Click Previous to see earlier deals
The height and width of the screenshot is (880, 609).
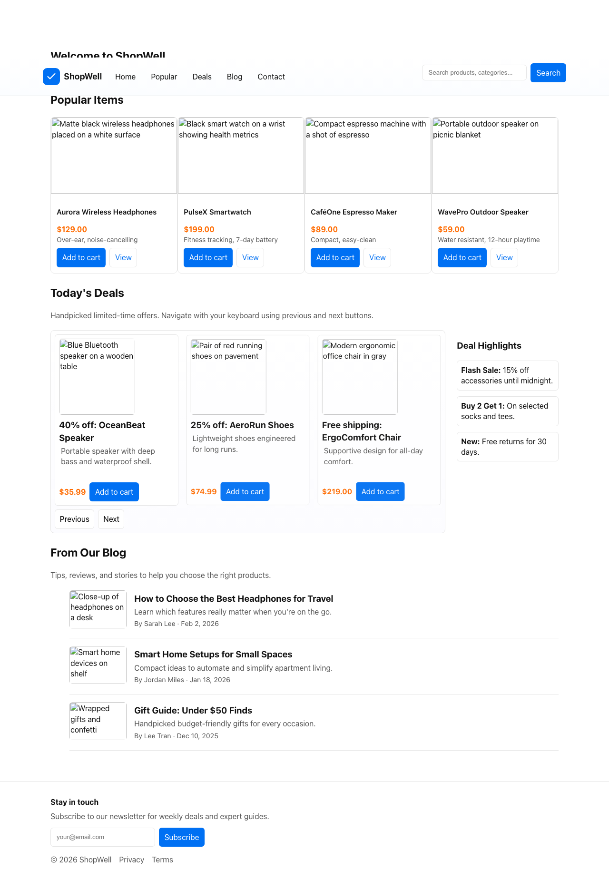[74, 519]
